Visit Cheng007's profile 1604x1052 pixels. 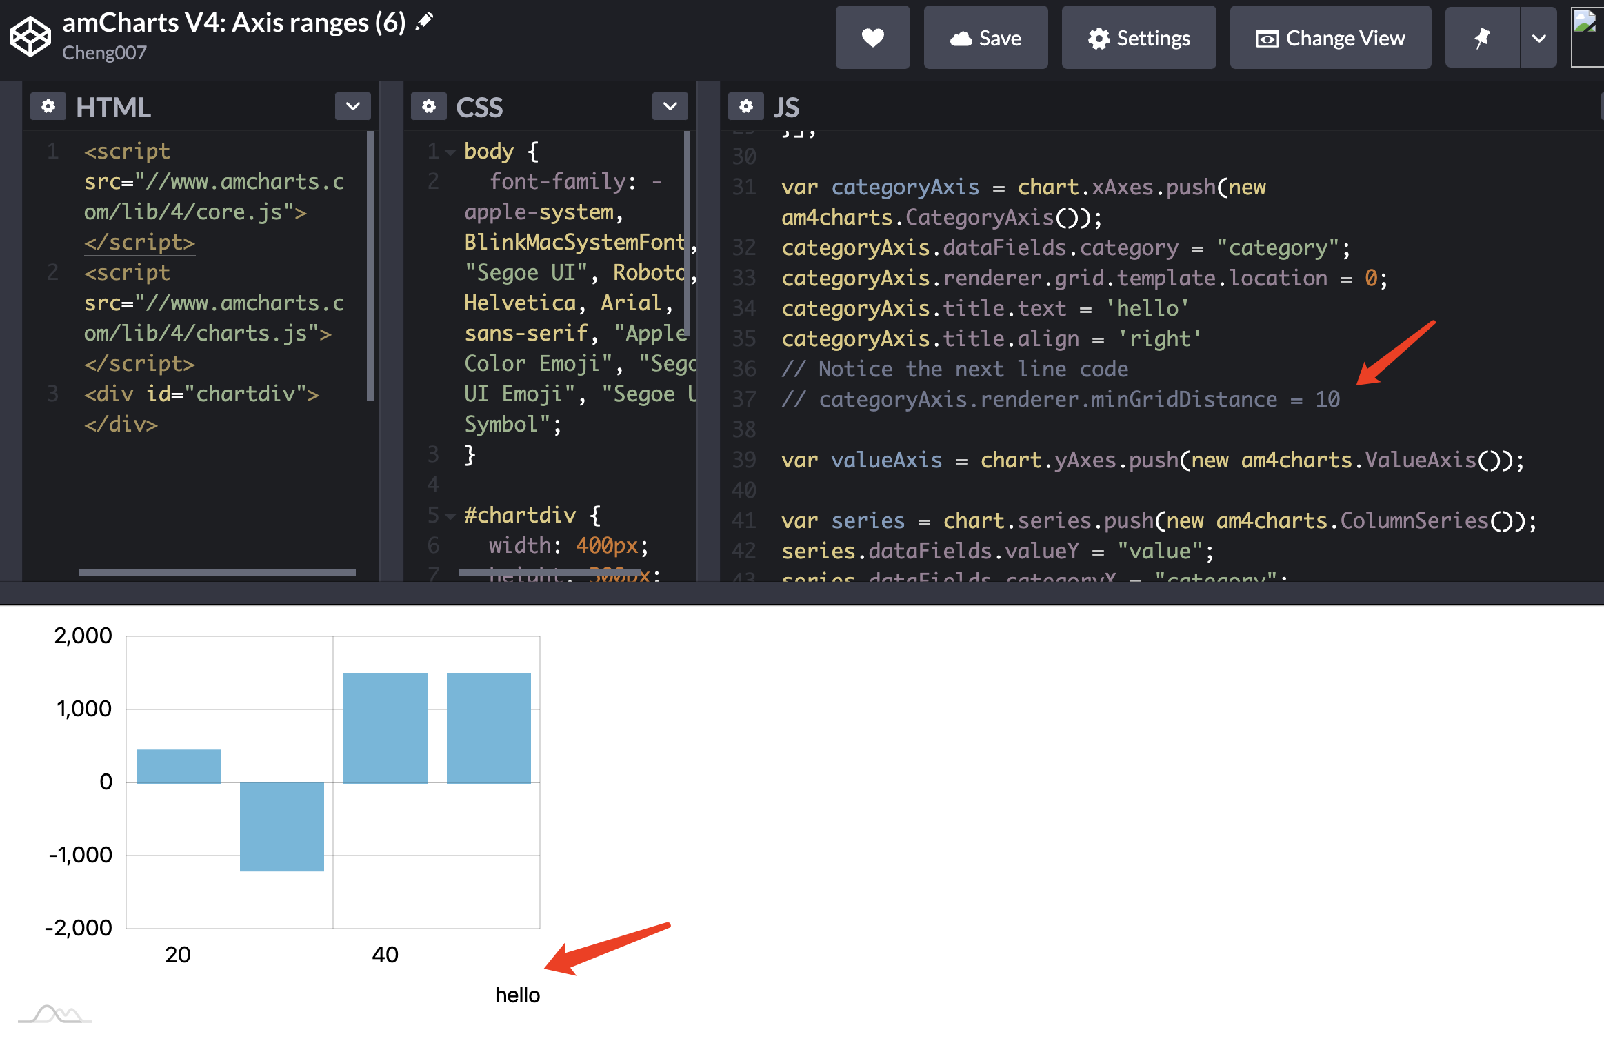(106, 52)
